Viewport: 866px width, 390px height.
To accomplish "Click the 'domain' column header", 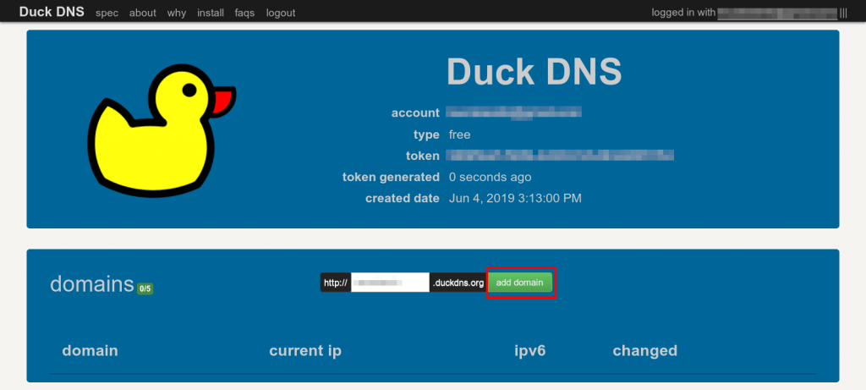I will (90, 350).
